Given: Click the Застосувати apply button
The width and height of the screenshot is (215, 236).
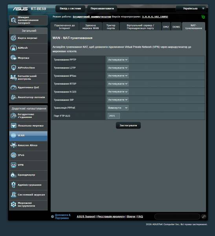Looking at the screenshot, I should (x=128, y=125).
